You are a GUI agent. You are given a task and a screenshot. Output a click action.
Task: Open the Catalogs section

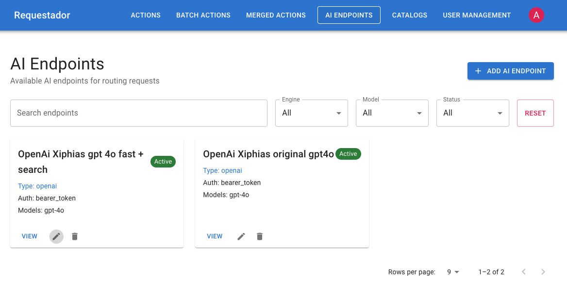(410, 15)
